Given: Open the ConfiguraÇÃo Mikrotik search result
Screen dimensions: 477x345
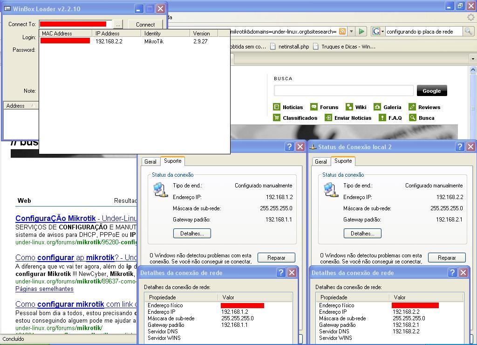Looking at the screenshot, I should coord(76,218).
